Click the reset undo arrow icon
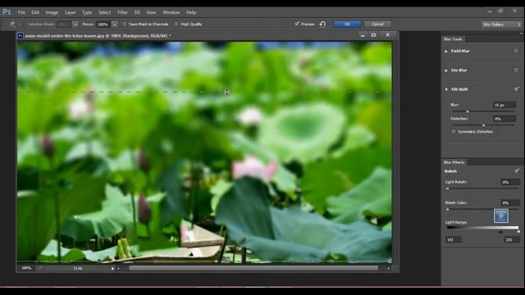Viewport: 525px width, 295px height. (322, 24)
